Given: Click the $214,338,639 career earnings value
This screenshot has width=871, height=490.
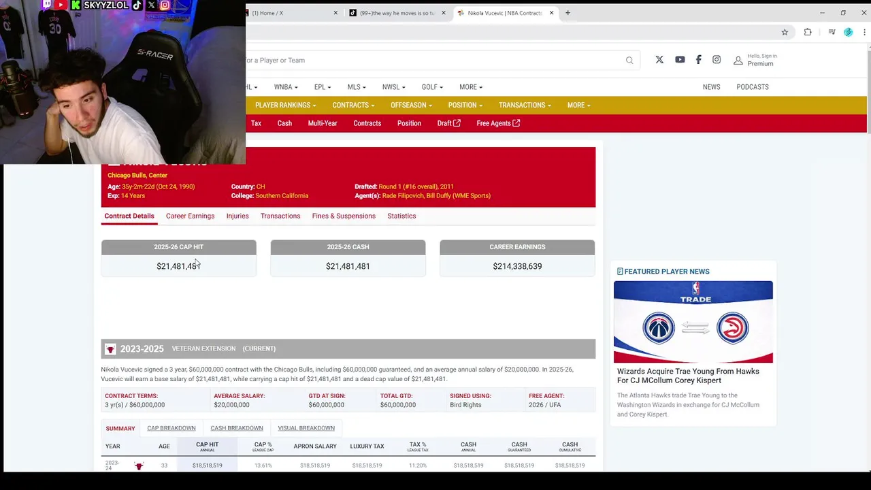Looking at the screenshot, I should pyautogui.click(x=517, y=266).
